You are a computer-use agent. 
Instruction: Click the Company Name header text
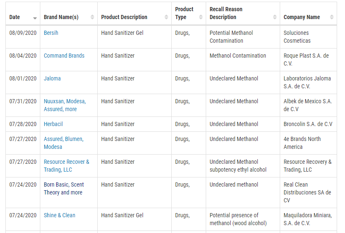pyautogui.click(x=302, y=17)
